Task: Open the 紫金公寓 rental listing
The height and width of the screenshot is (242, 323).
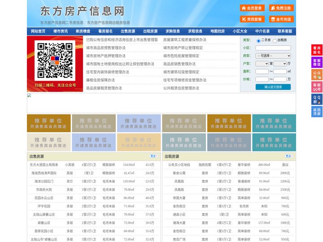Action: point(179,173)
